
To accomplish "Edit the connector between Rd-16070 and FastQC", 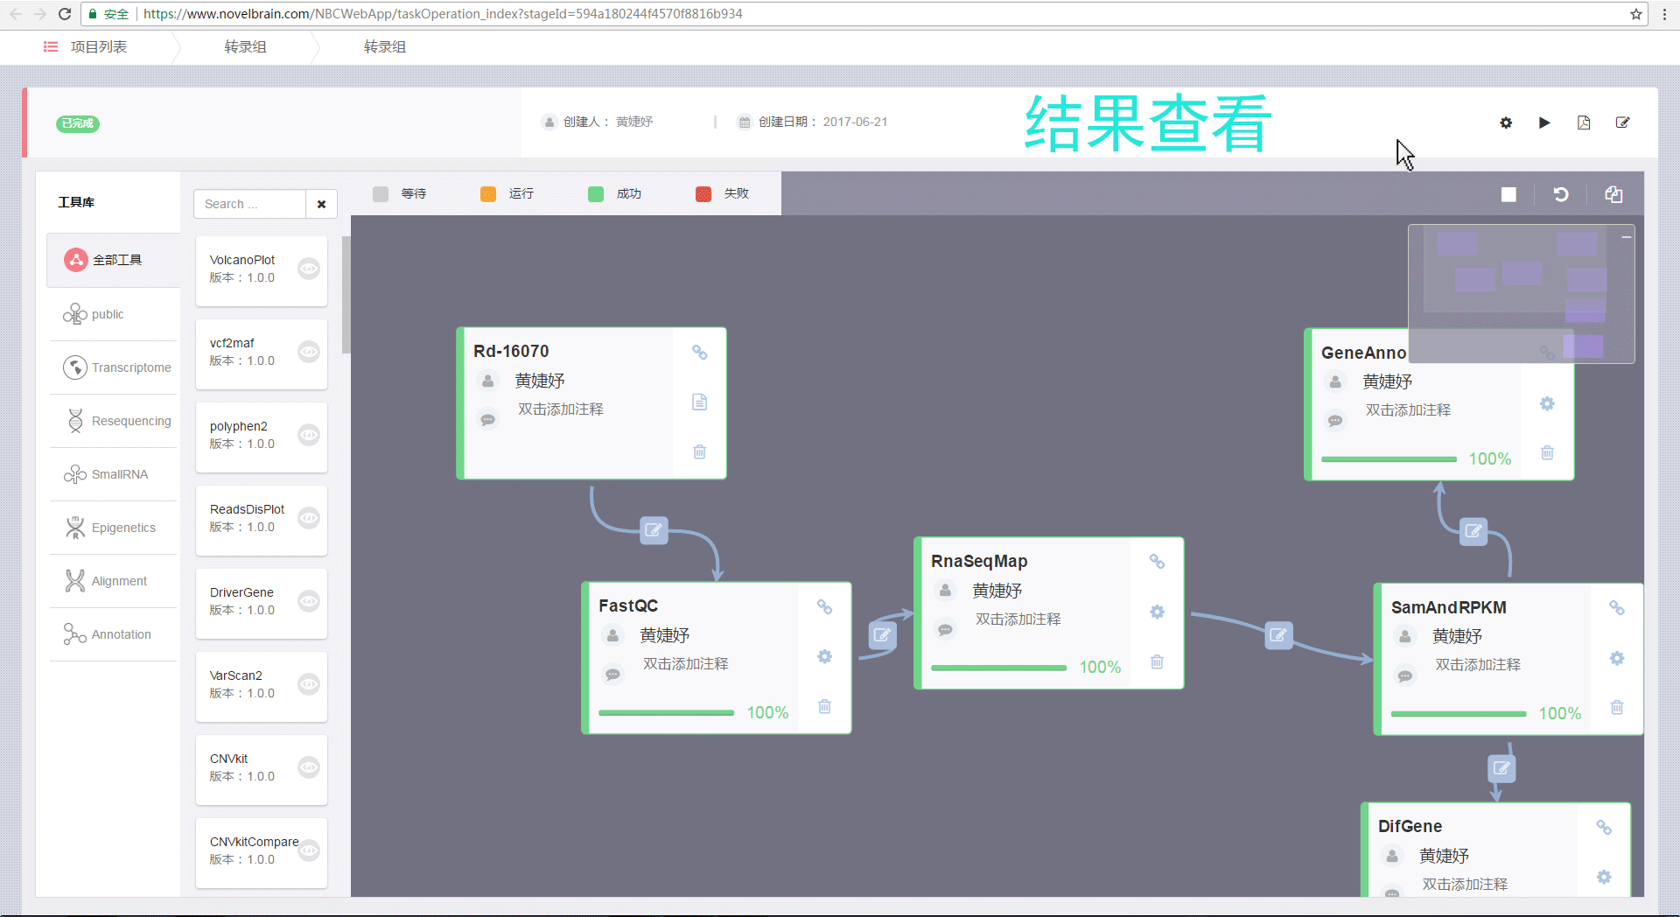I will (x=654, y=530).
